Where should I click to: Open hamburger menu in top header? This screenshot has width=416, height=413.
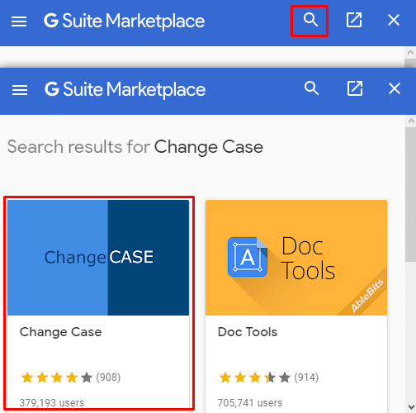(x=19, y=21)
